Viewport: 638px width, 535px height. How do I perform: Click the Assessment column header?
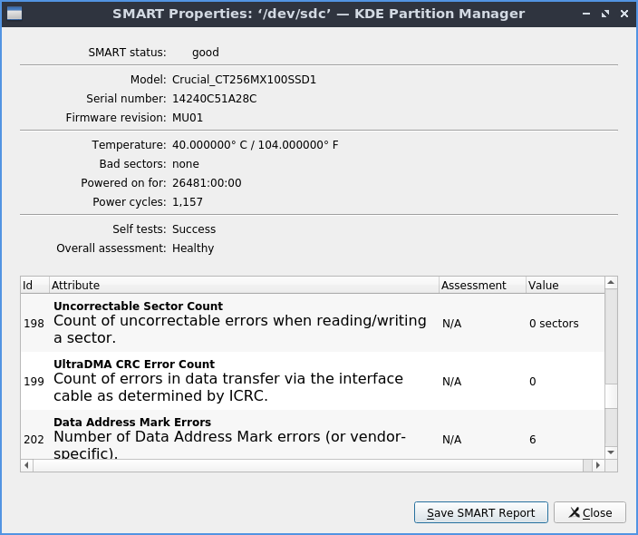point(481,285)
